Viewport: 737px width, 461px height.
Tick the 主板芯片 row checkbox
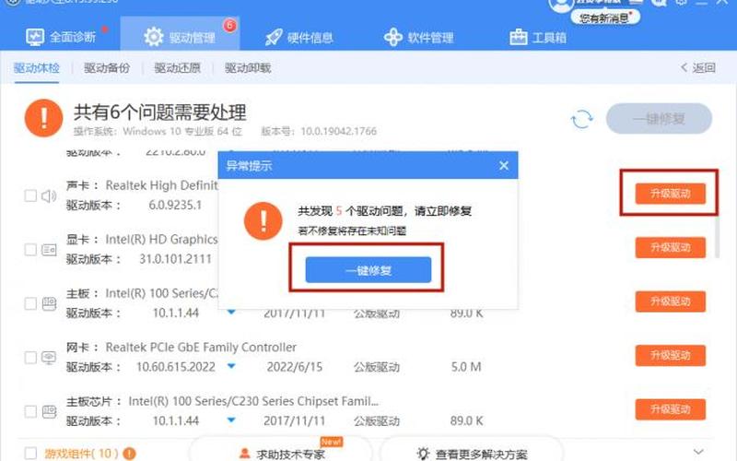pyautogui.click(x=30, y=411)
